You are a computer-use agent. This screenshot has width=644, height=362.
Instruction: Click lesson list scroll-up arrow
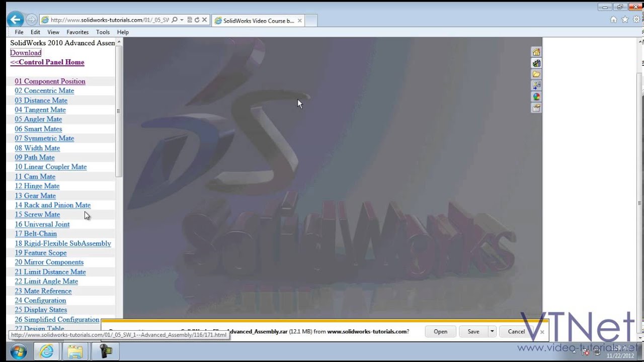coord(119,43)
